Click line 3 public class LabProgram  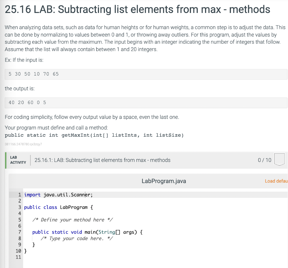coord(58,207)
